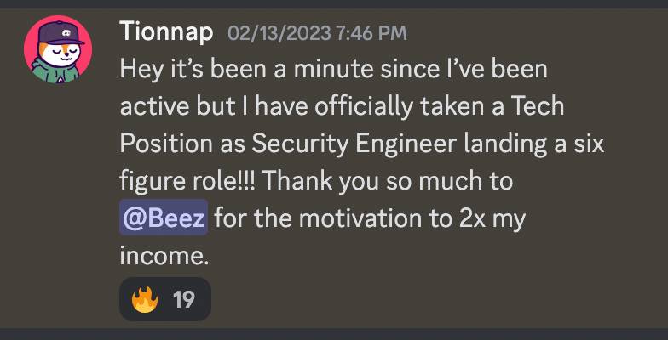Screen dimensions: 668x340
Task: Click the word "Hey" in the message
Action: coord(141,70)
